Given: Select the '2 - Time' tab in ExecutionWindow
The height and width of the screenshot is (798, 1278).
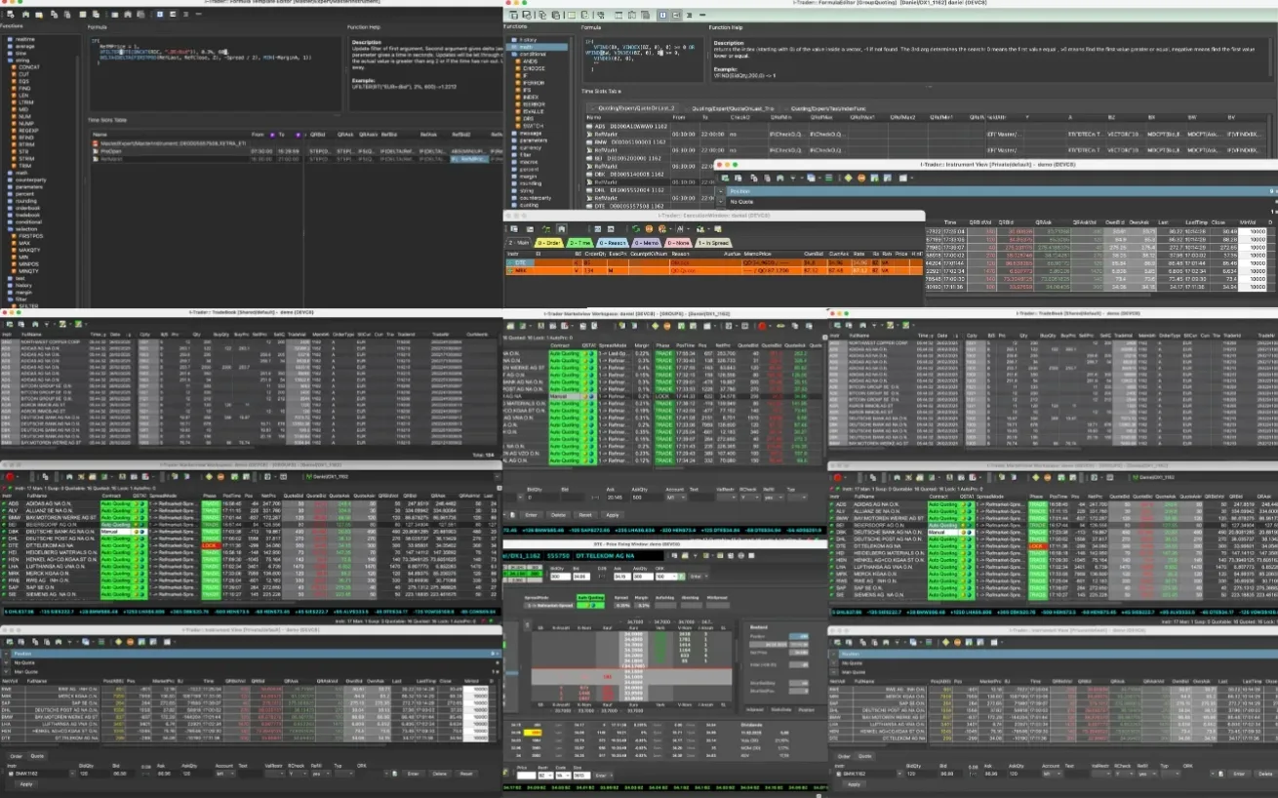Looking at the screenshot, I should tap(580, 242).
